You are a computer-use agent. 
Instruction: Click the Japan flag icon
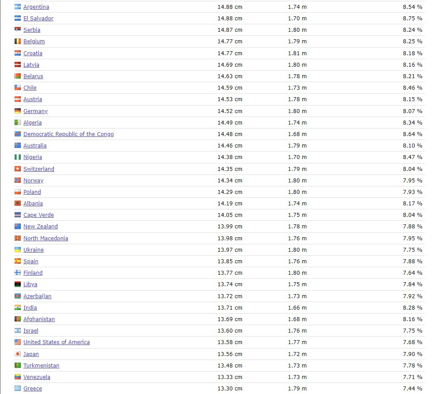pyautogui.click(x=18, y=354)
